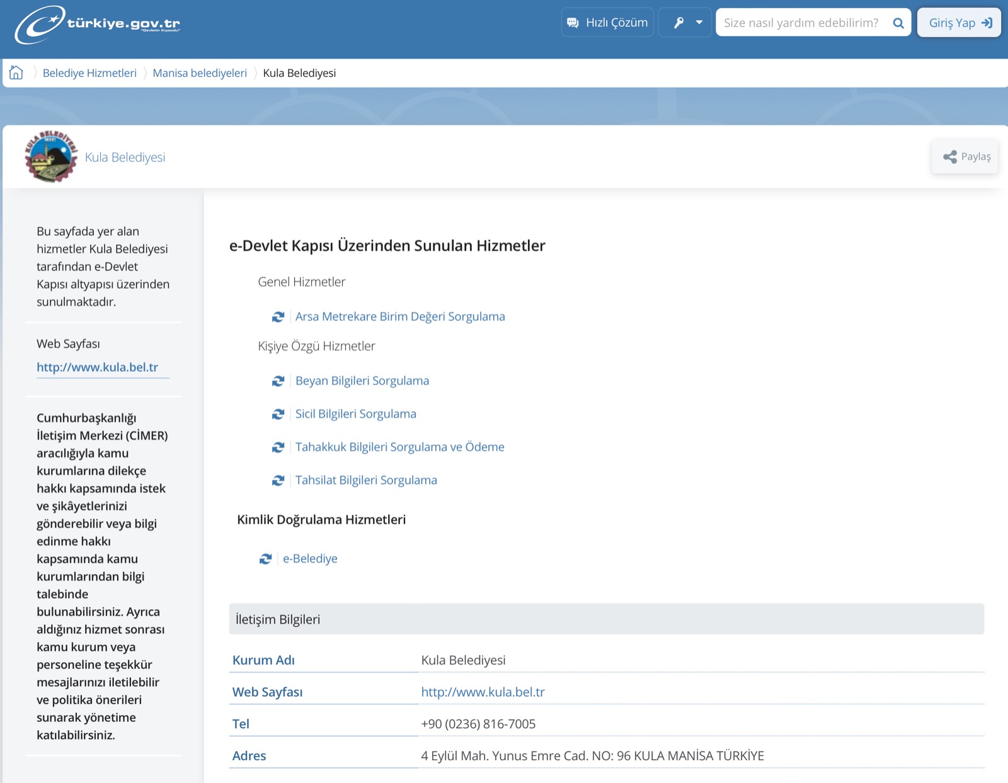
Task: Click the search magnifier icon
Action: coord(898,23)
